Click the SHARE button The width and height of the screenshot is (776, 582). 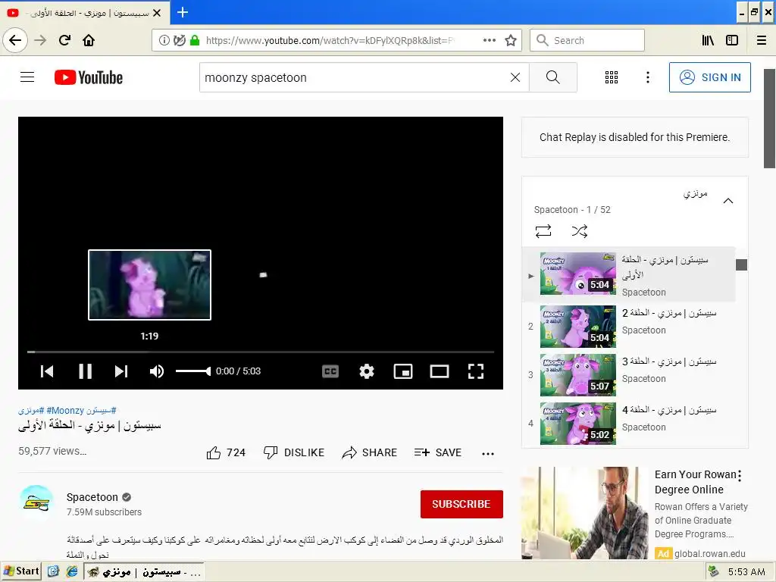coord(370,452)
